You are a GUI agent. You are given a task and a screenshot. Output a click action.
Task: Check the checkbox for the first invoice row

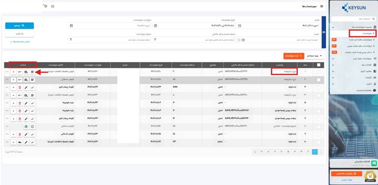(319, 72)
